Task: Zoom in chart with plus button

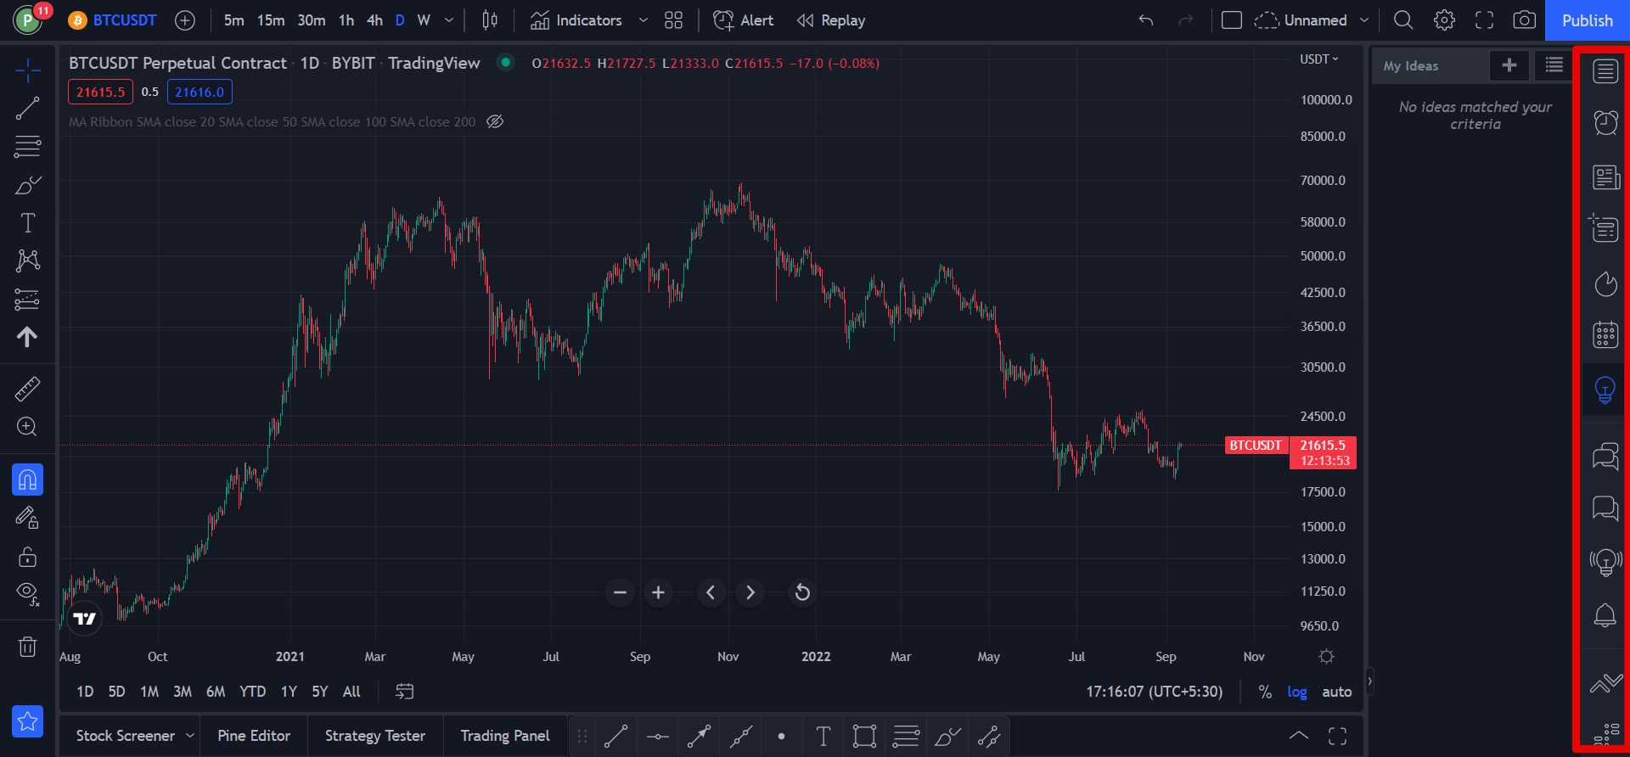Action: (x=658, y=592)
